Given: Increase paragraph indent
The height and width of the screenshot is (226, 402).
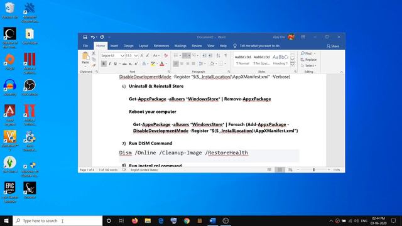Looking at the screenshot, I should coord(210,56).
